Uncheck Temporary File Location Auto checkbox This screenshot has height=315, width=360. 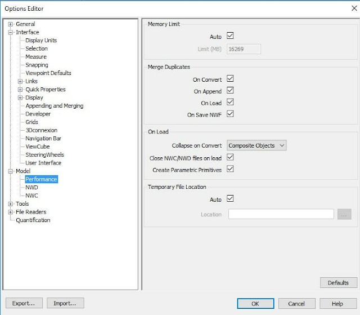pos(230,198)
